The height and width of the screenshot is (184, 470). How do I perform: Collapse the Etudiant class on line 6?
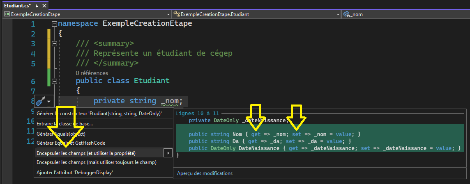pos(54,81)
